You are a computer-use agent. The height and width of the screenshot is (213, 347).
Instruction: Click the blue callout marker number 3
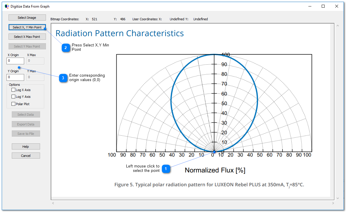[x=63, y=78]
